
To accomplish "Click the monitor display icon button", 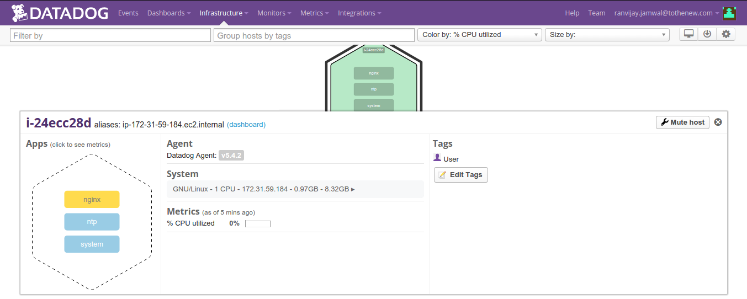I will pos(688,34).
